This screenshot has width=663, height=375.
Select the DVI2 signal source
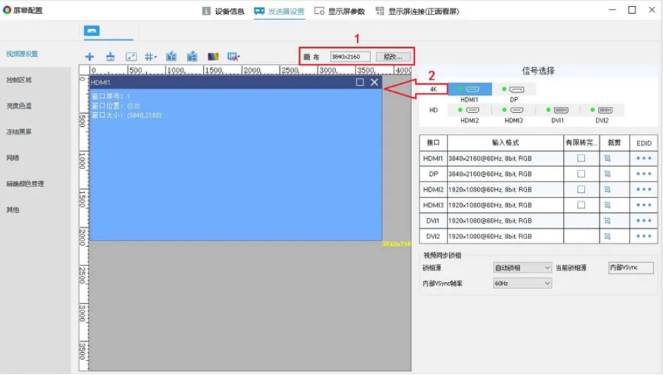602,110
